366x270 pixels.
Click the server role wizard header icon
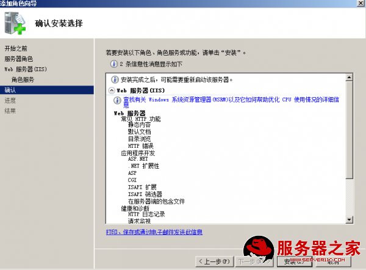(x=15, y=23)
